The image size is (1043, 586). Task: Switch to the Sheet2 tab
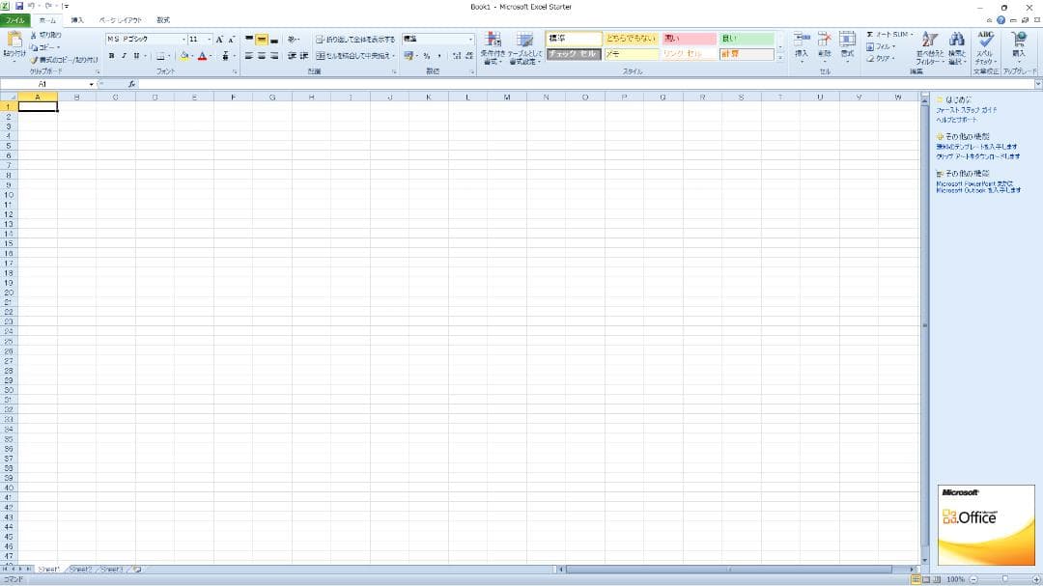(x=80, y=570)
